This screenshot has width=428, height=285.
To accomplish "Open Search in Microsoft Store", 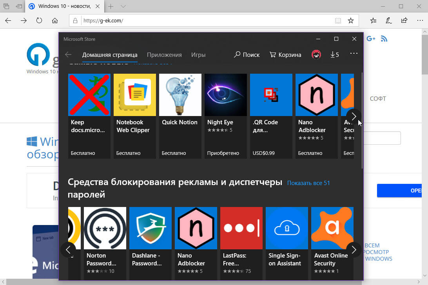I will click(x=246, y=54).
